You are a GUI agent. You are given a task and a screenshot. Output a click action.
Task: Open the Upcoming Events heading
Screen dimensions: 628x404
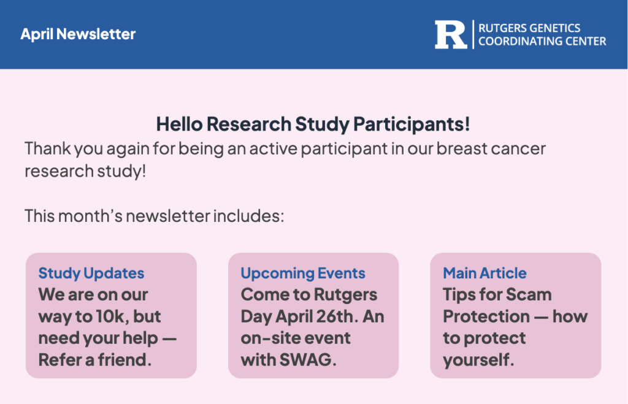(x=303, y=273)
